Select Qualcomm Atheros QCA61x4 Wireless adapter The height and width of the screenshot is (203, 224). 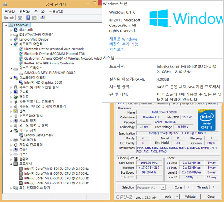(x=63, y=58)
